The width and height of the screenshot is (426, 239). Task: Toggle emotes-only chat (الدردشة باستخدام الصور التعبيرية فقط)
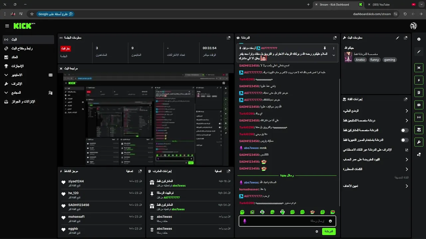point(404,140)
